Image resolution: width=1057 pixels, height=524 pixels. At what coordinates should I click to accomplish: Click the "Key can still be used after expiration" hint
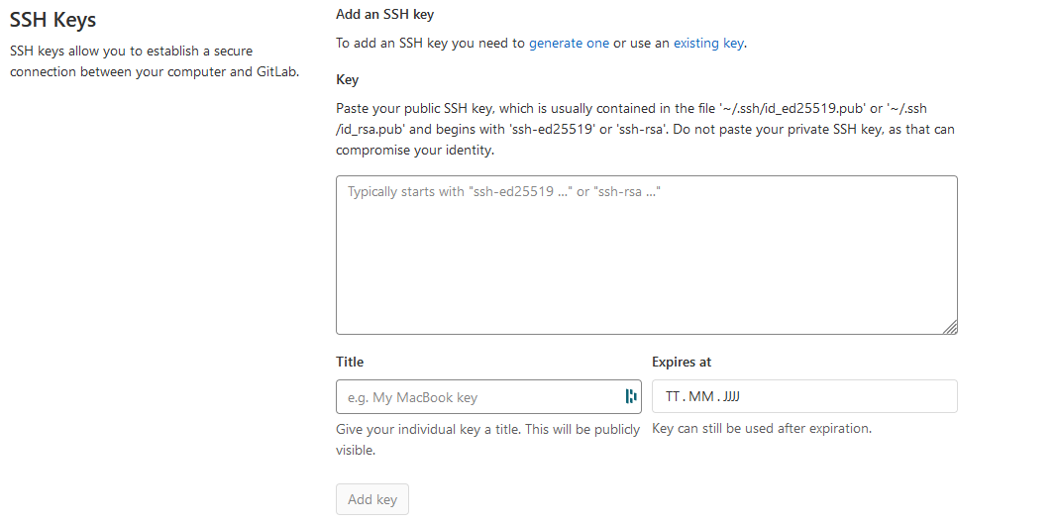[x=762, y=428]
